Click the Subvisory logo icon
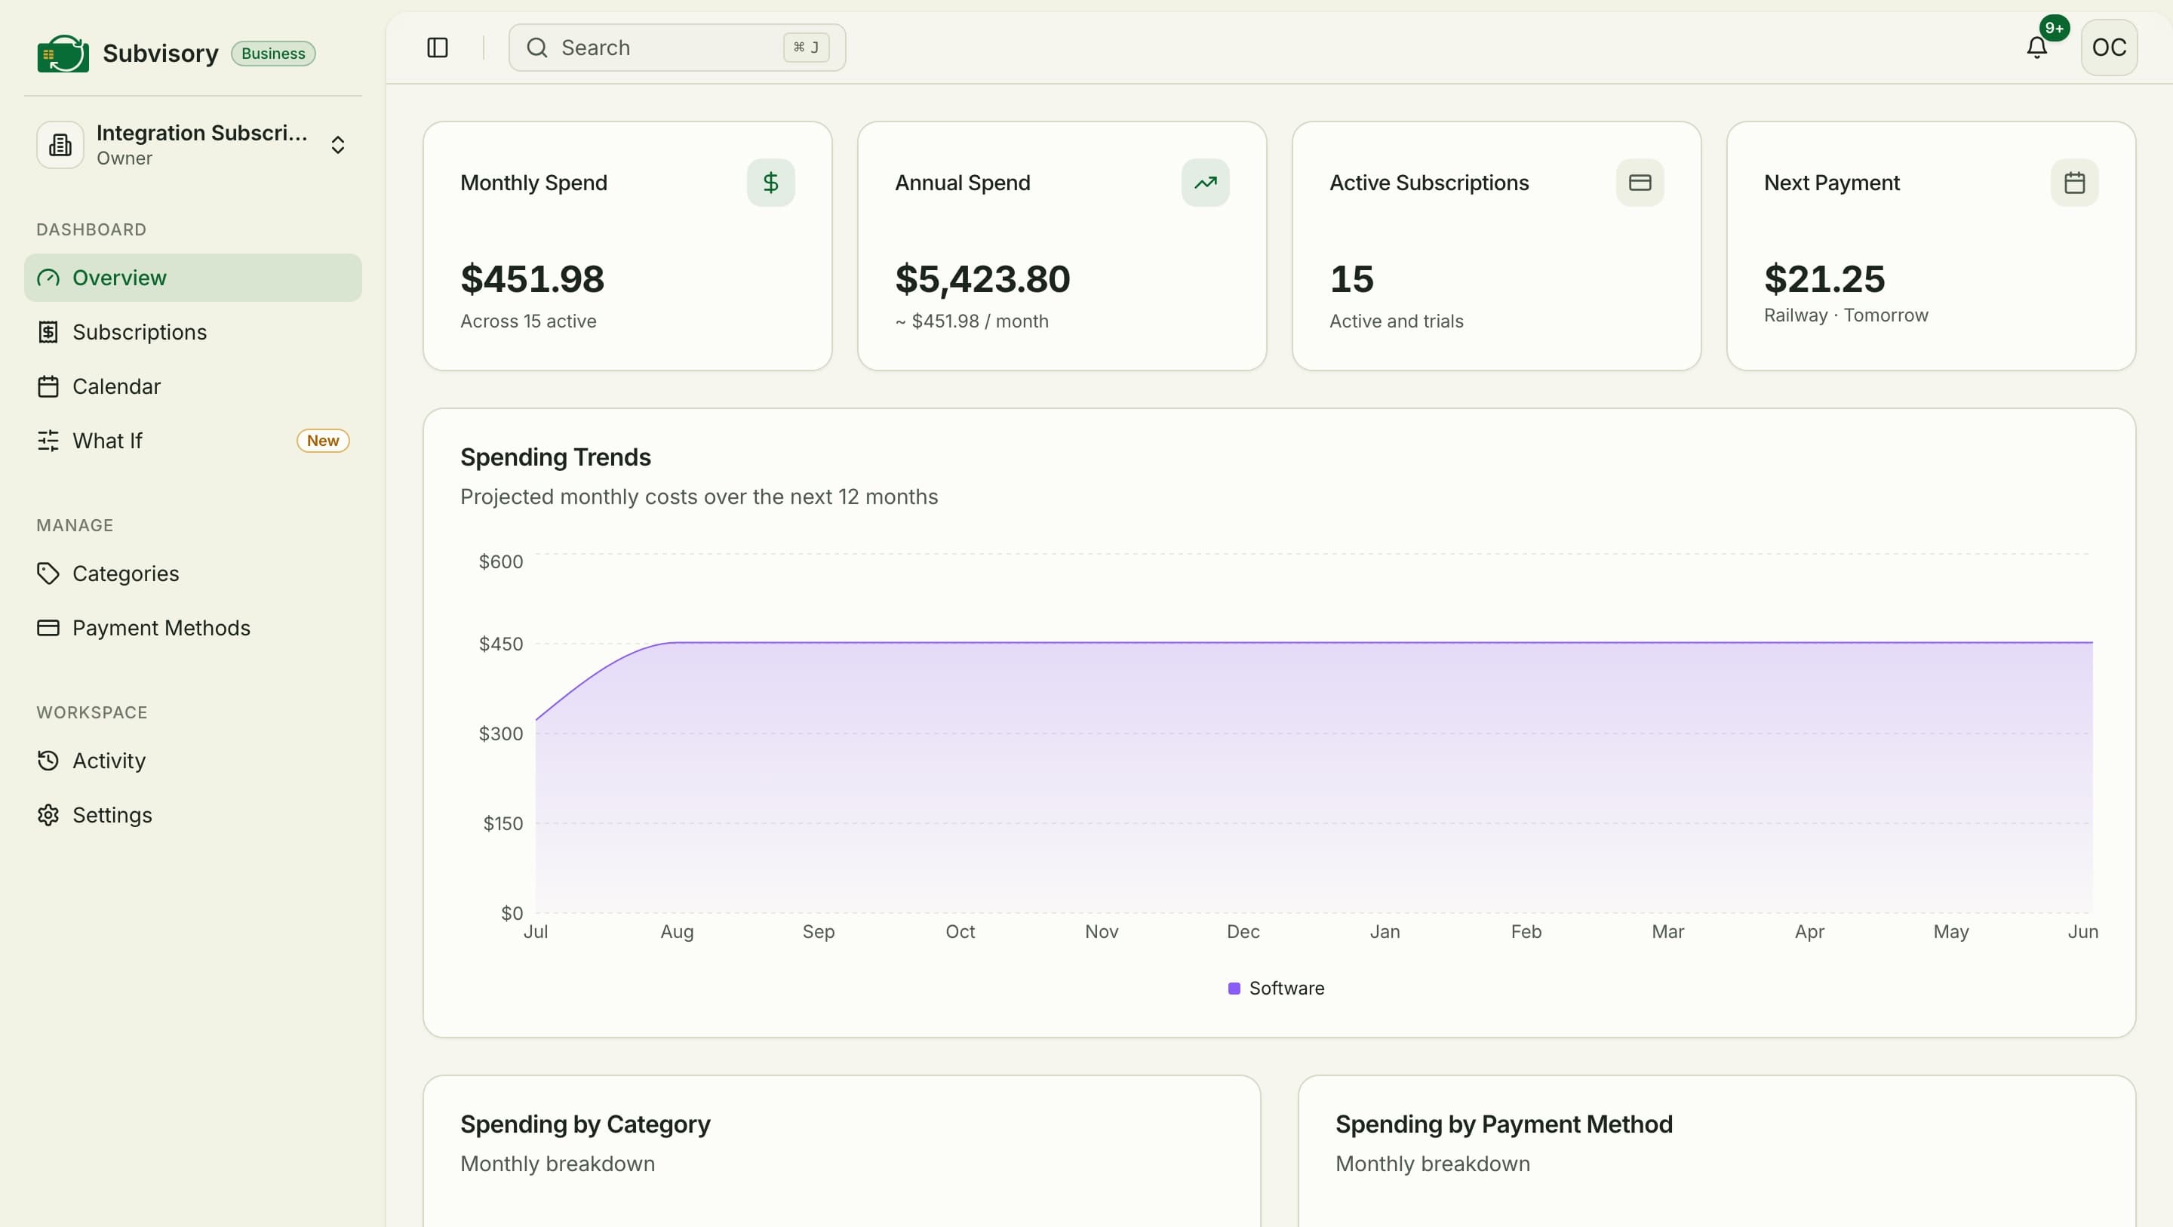 tap(63, 53)
